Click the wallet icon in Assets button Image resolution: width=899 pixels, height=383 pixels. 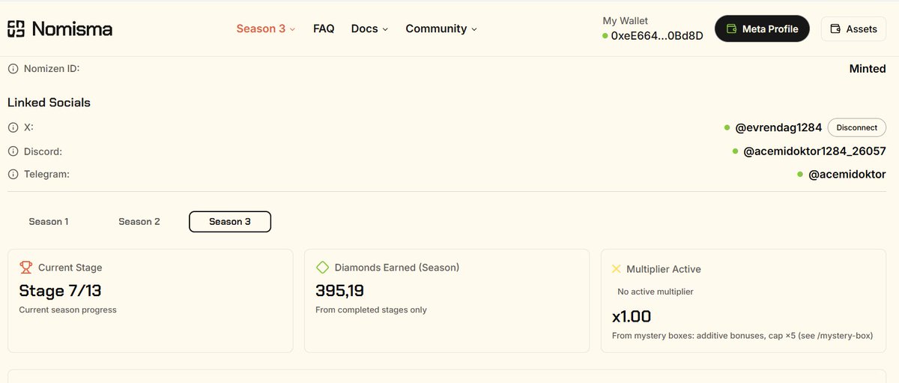(x=835, y=29)
